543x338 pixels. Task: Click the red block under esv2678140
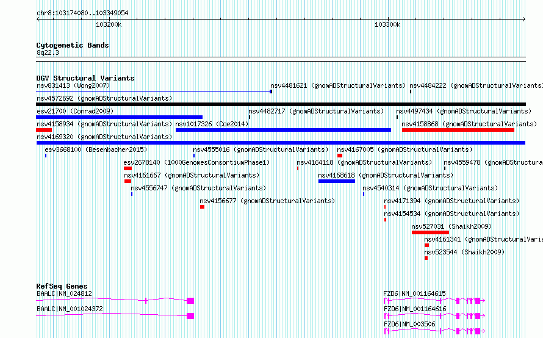(128, 168)
